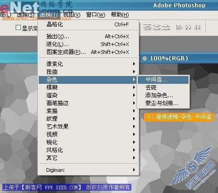Expand the 模糊 submenu arrow

[x=134, y=88]
